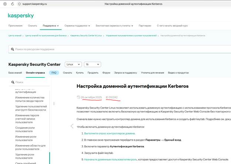Open Изменение роли пользователя in the sidebar
Screen dimensions: 231x164
click(26, 138)
